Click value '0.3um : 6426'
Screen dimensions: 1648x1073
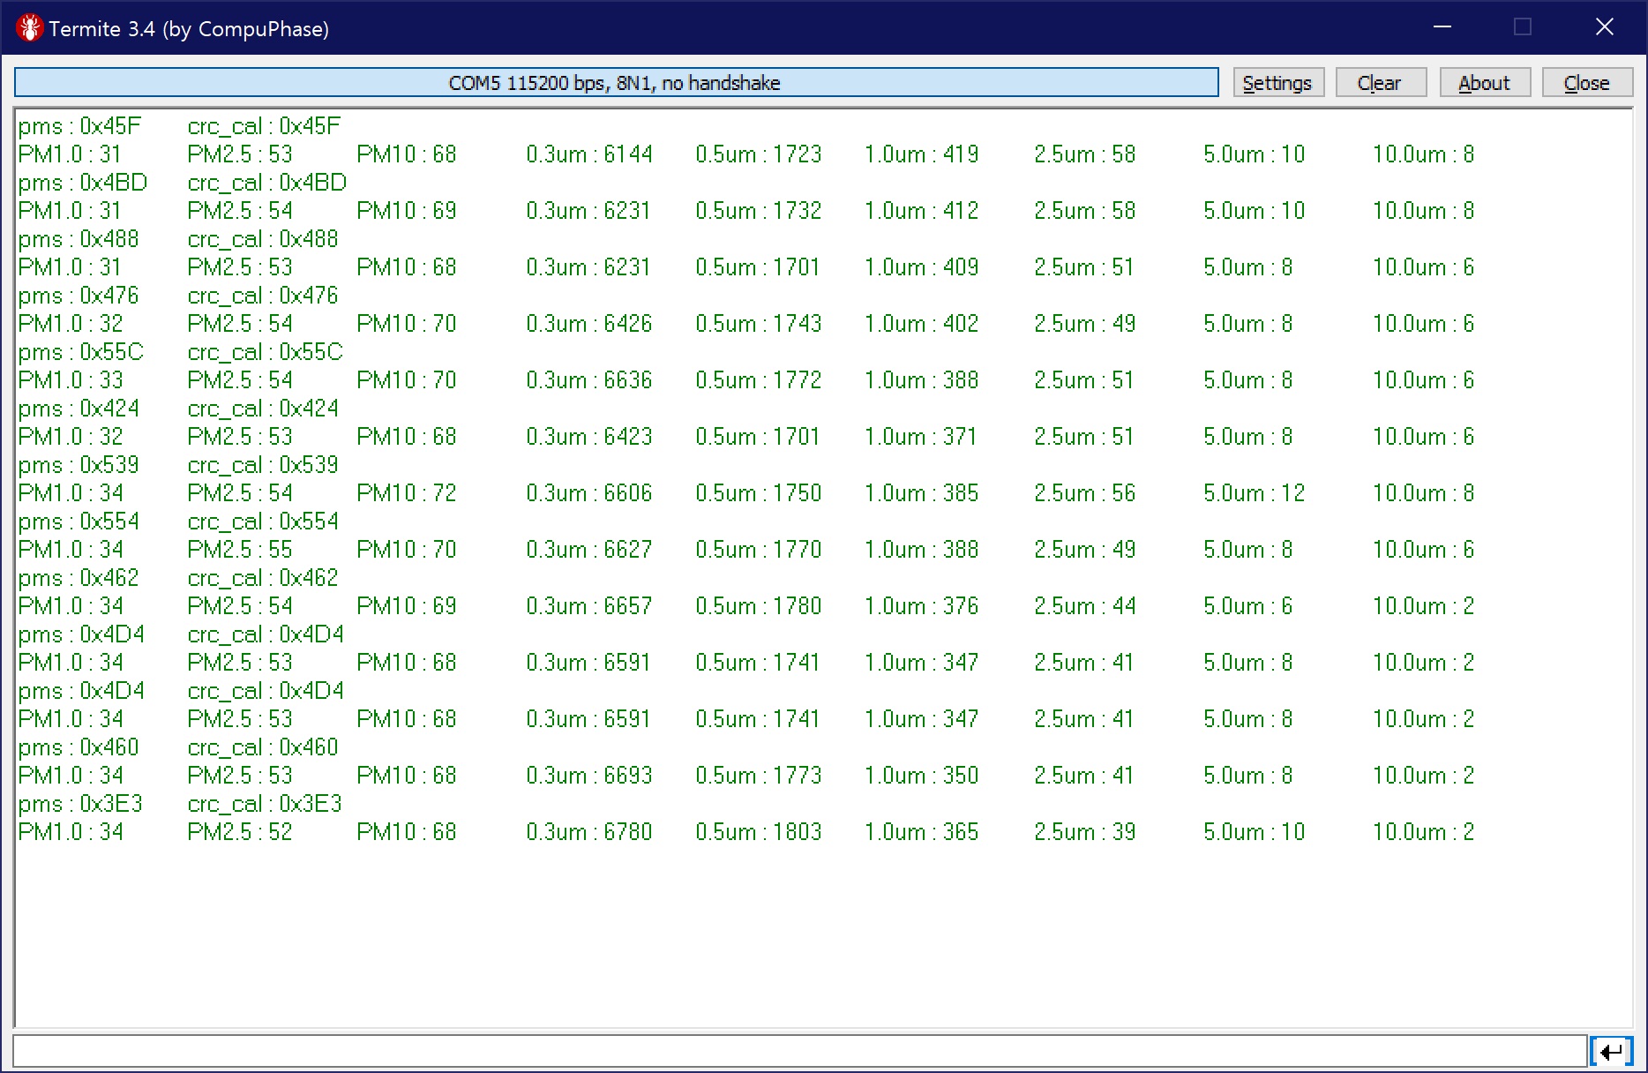[x=589, y=324]
